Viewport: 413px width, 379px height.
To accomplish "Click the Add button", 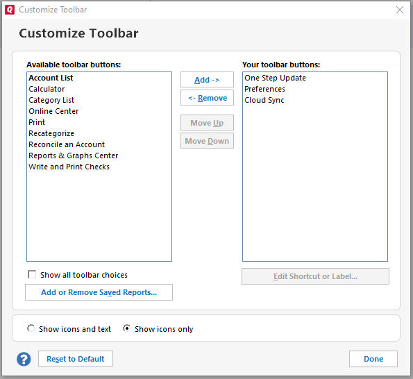I will coord(207,80).
